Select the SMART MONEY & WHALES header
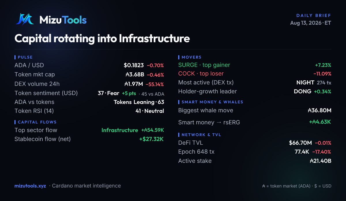The image size is (346, 201). tap(212, 102)
